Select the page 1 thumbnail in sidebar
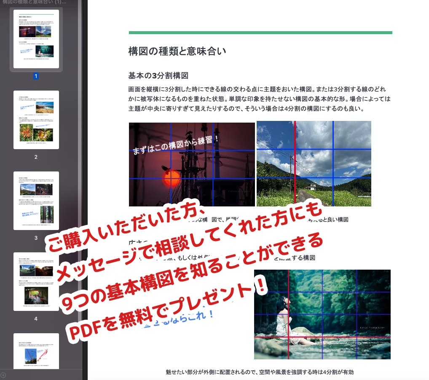The image size is (429, 380). [36, 39]
